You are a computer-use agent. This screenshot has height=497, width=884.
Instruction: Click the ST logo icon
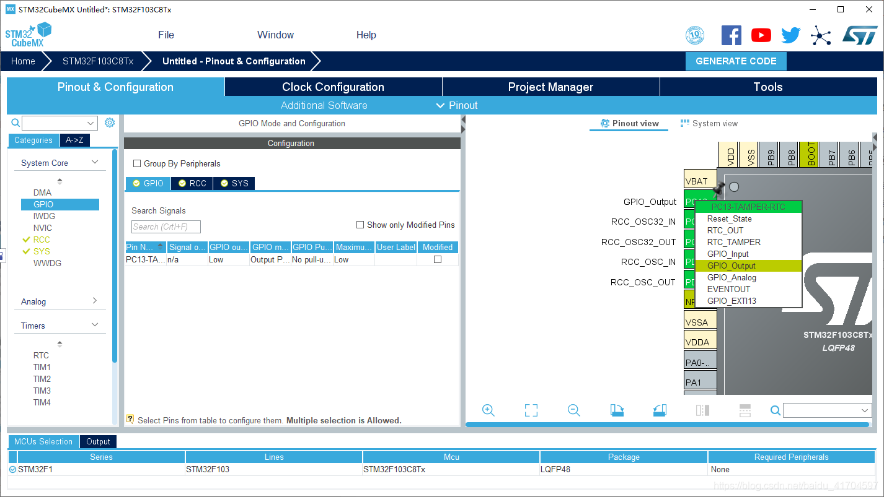859,35
